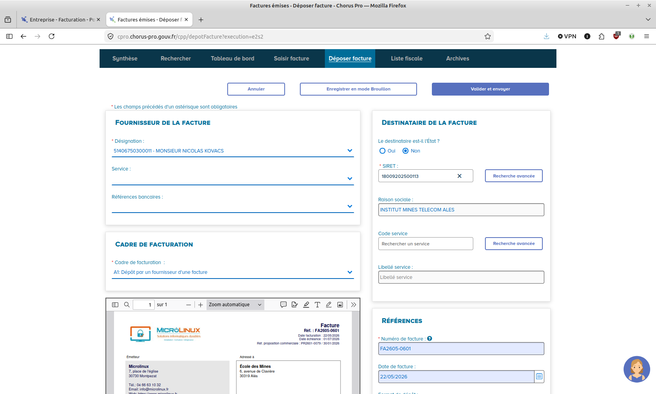Focus the Numéro de facture field
This screenshot has height=394, width=656.
[x=461, y=349]
